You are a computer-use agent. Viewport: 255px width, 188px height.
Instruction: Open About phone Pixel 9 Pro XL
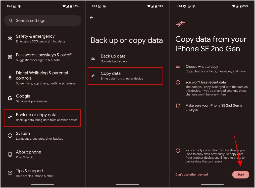click(43, 154)
